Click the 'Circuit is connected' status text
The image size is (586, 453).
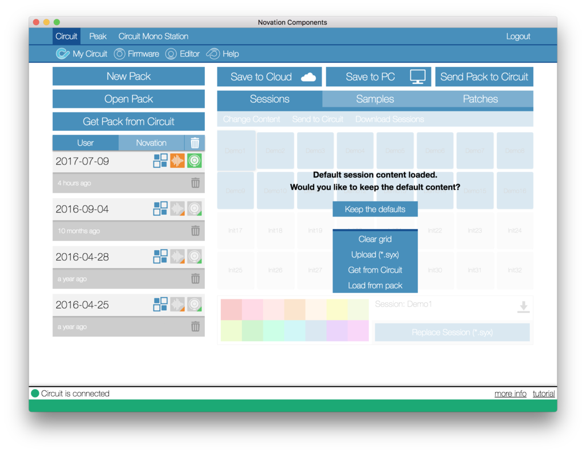[x=75, y=394]
